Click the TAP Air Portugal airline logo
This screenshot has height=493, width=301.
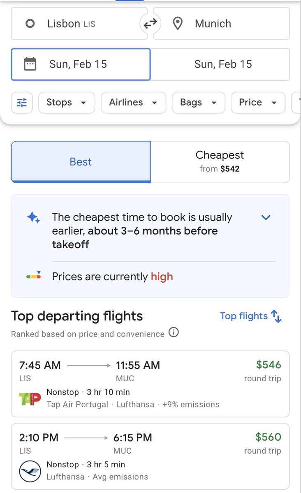coord(30,399)
